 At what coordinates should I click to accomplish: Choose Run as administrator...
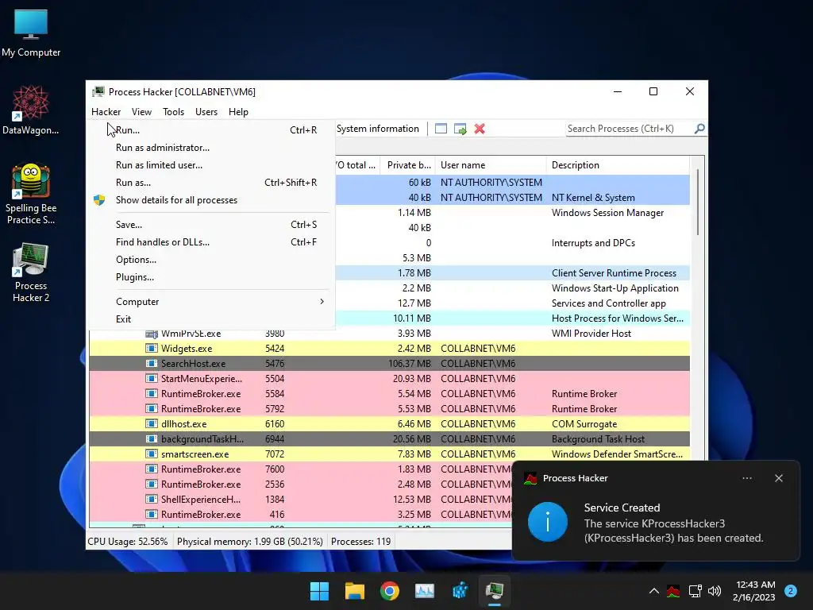[x=210, y=148]
